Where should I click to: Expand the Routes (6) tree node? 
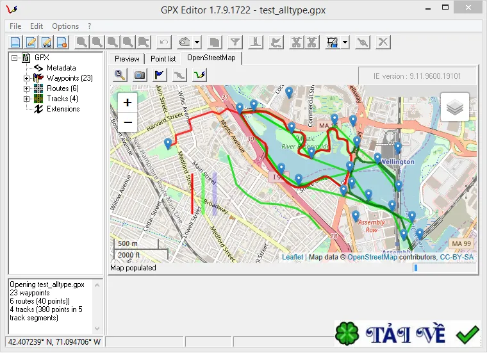click(27, 88)
